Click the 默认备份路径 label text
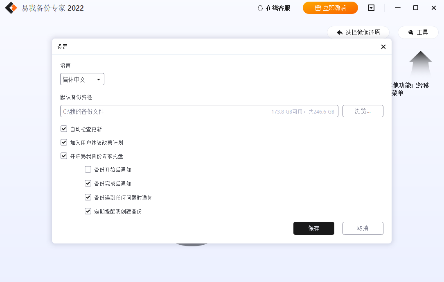Viewport: 444px width, 282px height. click(76, 97)
